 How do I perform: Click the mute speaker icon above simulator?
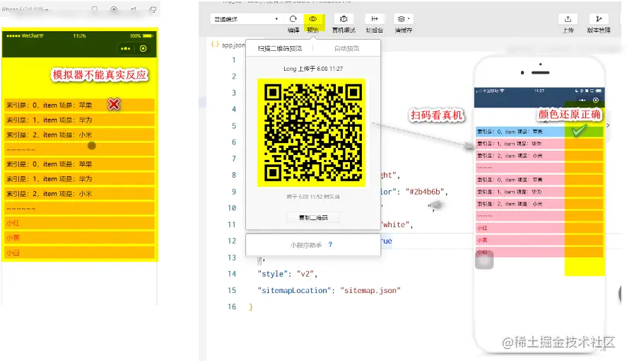pos(134,9)
